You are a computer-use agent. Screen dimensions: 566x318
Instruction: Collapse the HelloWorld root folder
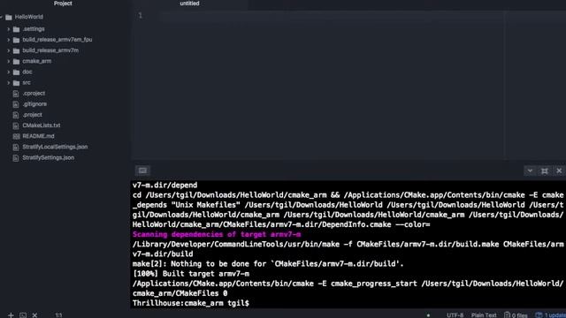(2, 17)
